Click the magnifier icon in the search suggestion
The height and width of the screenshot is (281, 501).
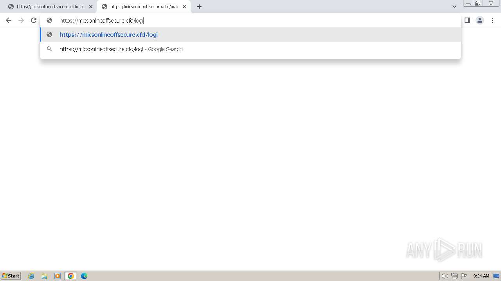pyautogui.click(x=49, y=49)
